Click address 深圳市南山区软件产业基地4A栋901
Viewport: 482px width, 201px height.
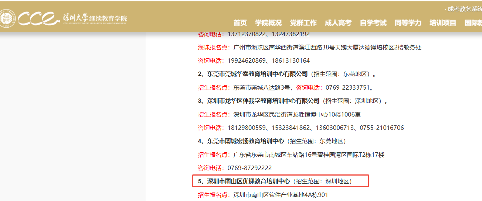pos(281,195)
